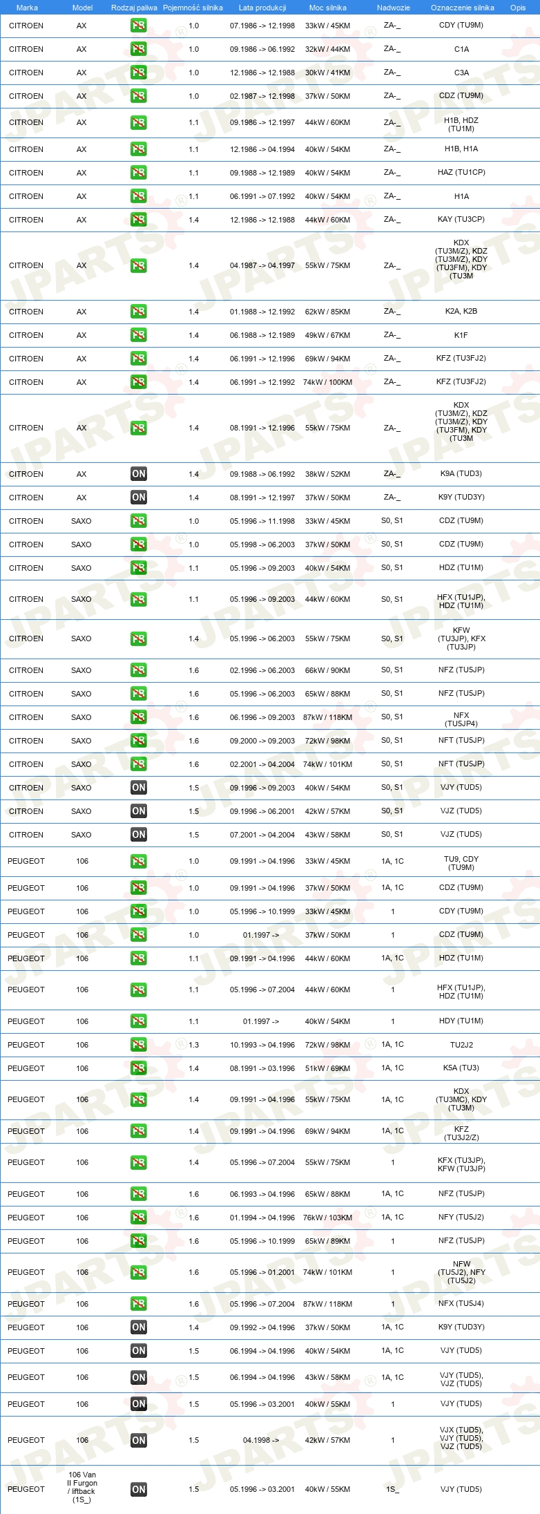Select ON diesel icon in Citroen AX K9Y (TUD3Y) row
The image size is (540, 1514).
pos(138,498)
